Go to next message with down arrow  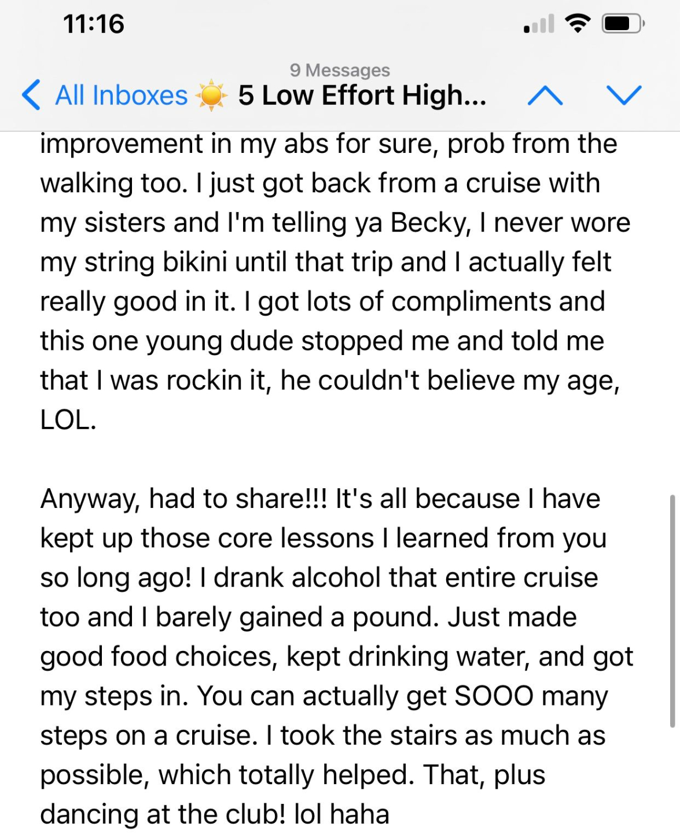point(624,95)
